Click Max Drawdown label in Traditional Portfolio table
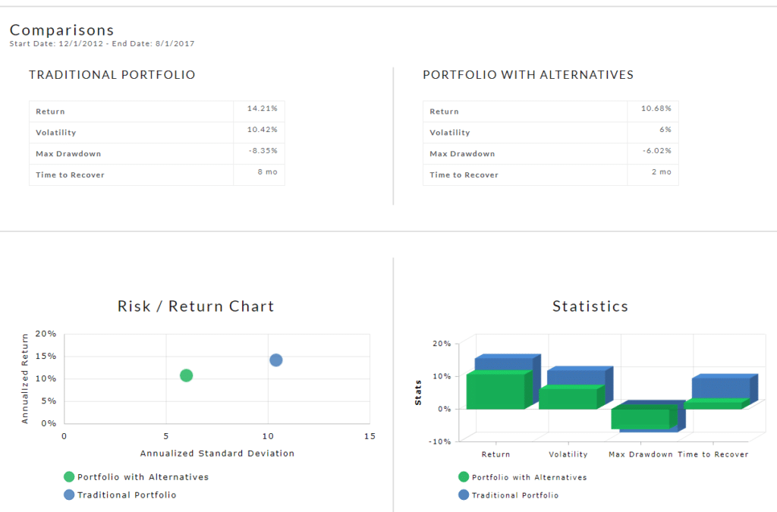Image resolution: width=777 pixels, height=512 pixels. [x=68, y=154]
